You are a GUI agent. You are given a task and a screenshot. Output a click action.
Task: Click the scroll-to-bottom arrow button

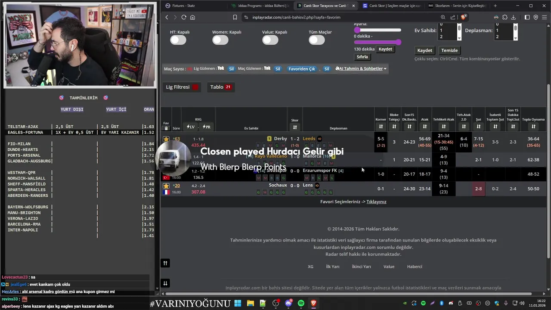coord(165,283)
